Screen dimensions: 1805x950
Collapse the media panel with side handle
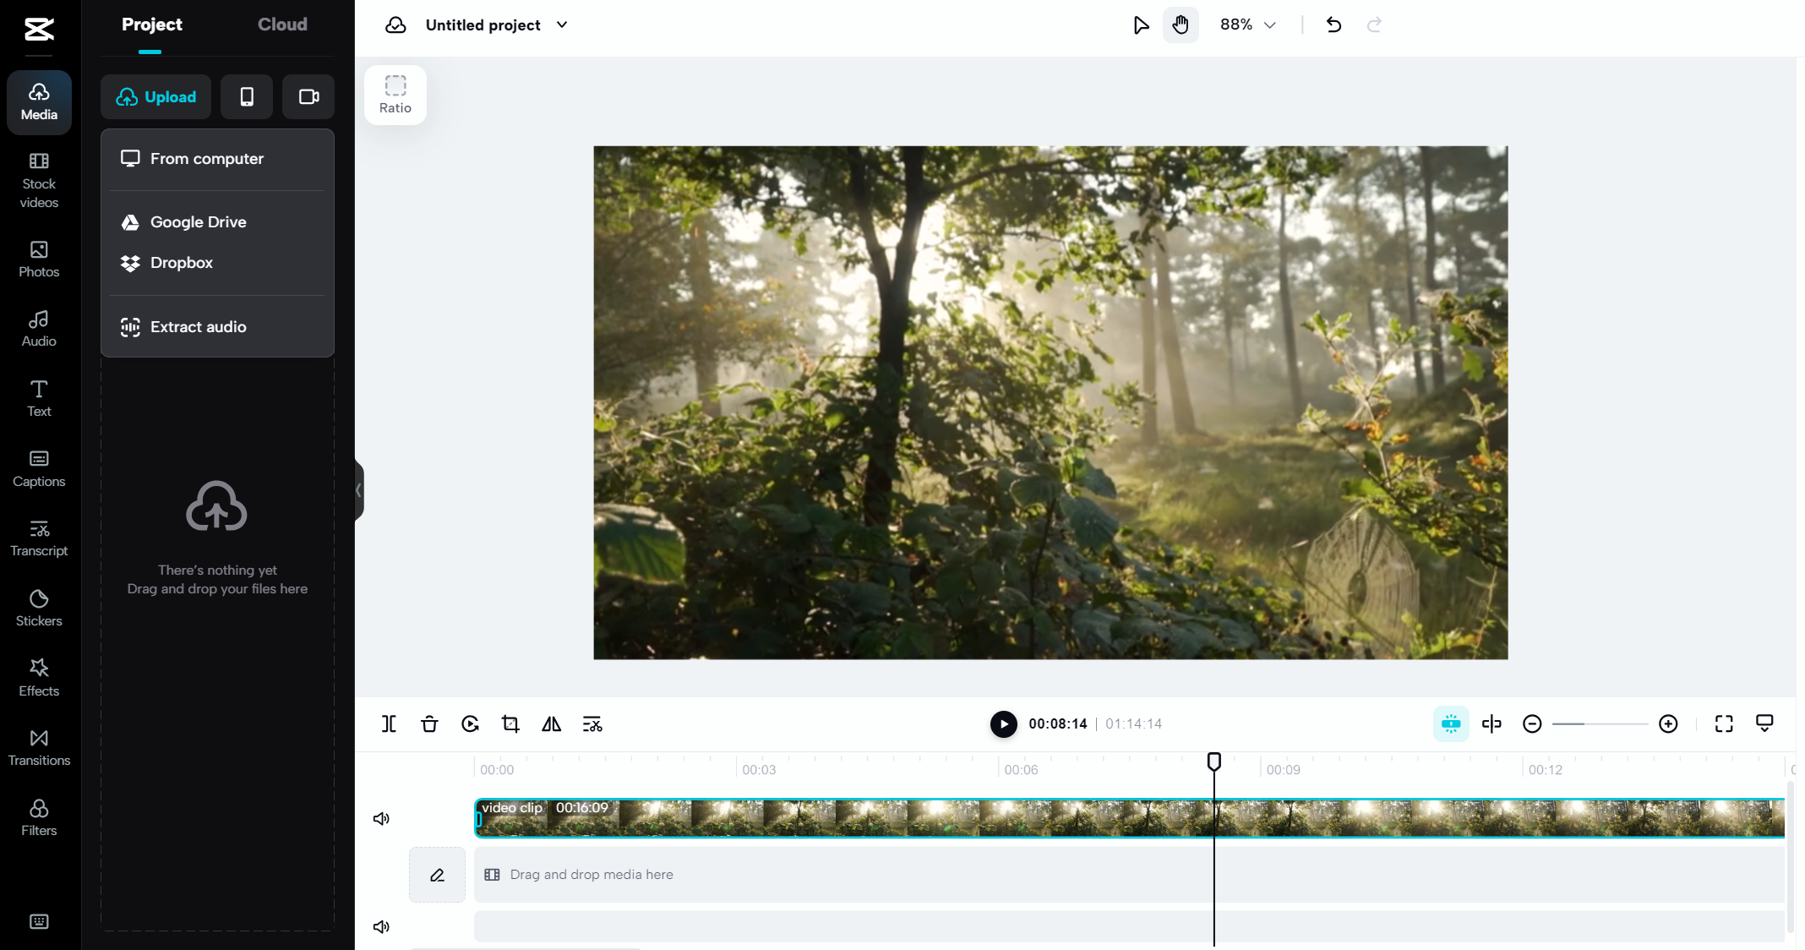click(x=359, y=490)
